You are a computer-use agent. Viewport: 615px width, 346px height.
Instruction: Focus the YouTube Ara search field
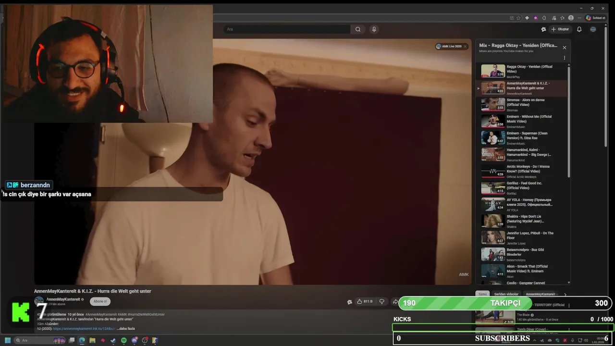pos(287,29)
